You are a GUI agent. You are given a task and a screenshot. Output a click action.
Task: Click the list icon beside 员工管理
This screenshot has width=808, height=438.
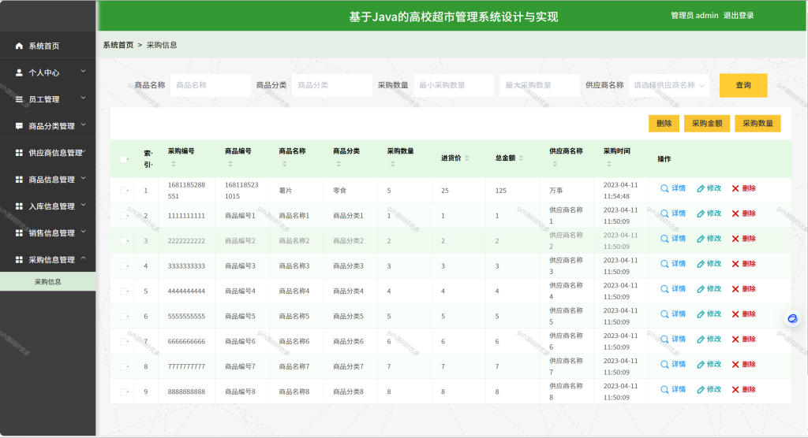click(19, 99)
